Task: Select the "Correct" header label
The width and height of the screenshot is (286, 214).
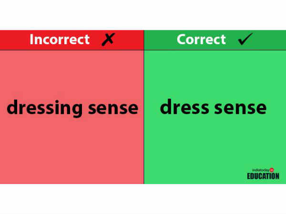Action: pyautogui.click(x=201, y=39)
